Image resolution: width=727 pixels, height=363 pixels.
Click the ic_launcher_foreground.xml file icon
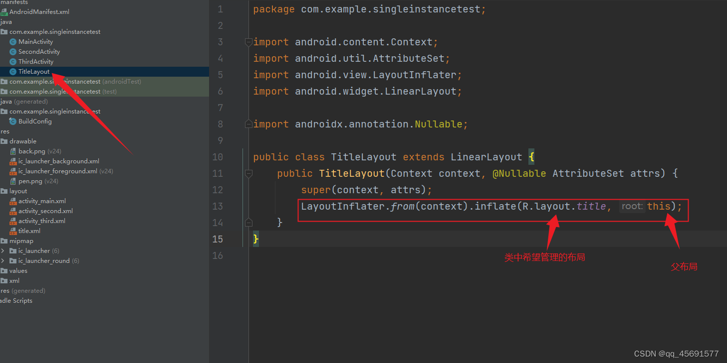coord(13,171)
